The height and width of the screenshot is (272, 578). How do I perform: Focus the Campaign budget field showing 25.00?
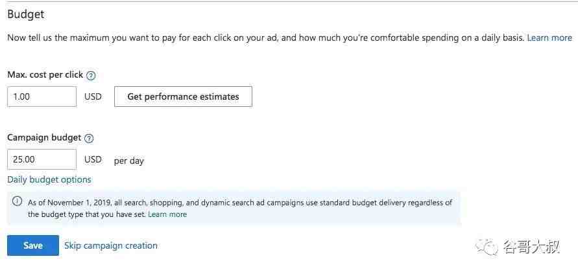tap(42, 159)
